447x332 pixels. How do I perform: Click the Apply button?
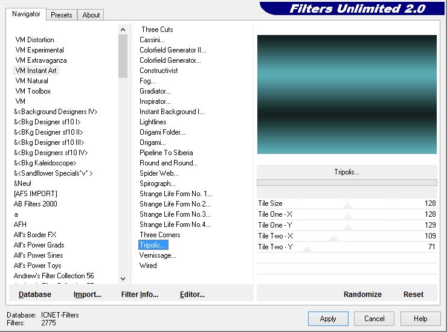point(328,319)
